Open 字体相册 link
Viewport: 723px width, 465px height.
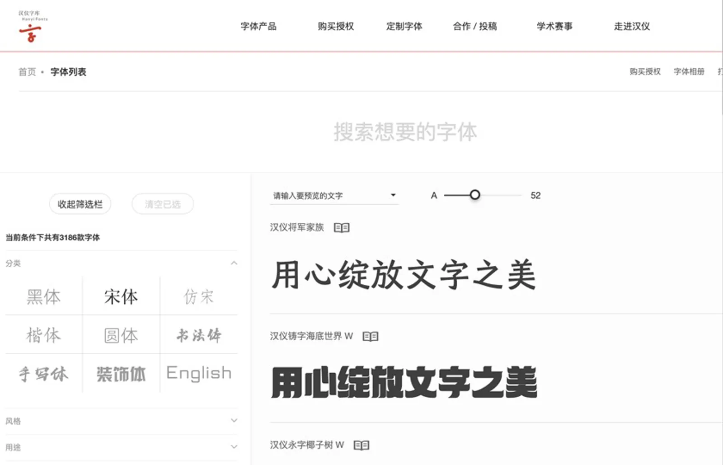point(689,71)
